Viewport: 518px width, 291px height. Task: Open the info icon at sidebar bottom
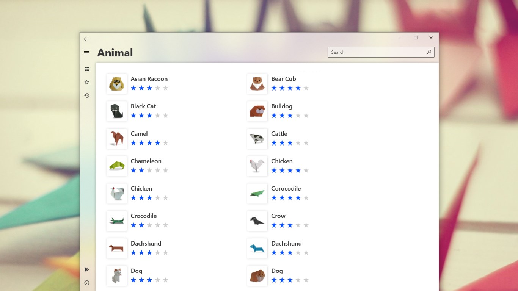[x=87, y=283]
